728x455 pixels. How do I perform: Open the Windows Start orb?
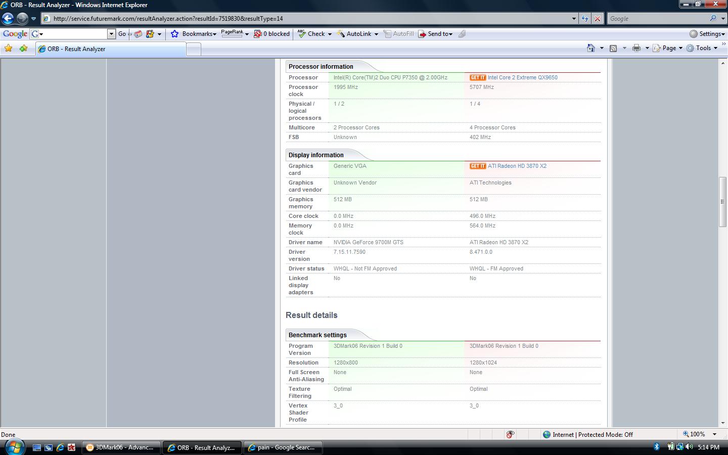15,447
